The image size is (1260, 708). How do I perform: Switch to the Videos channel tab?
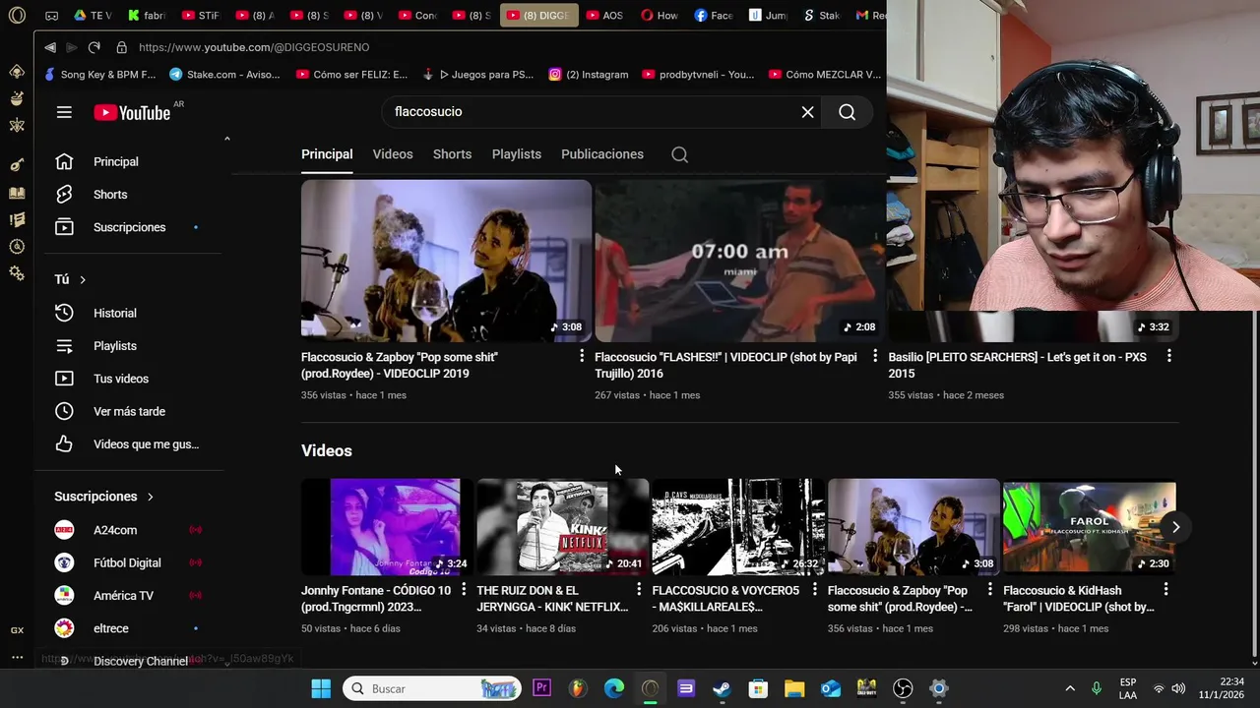393,154
